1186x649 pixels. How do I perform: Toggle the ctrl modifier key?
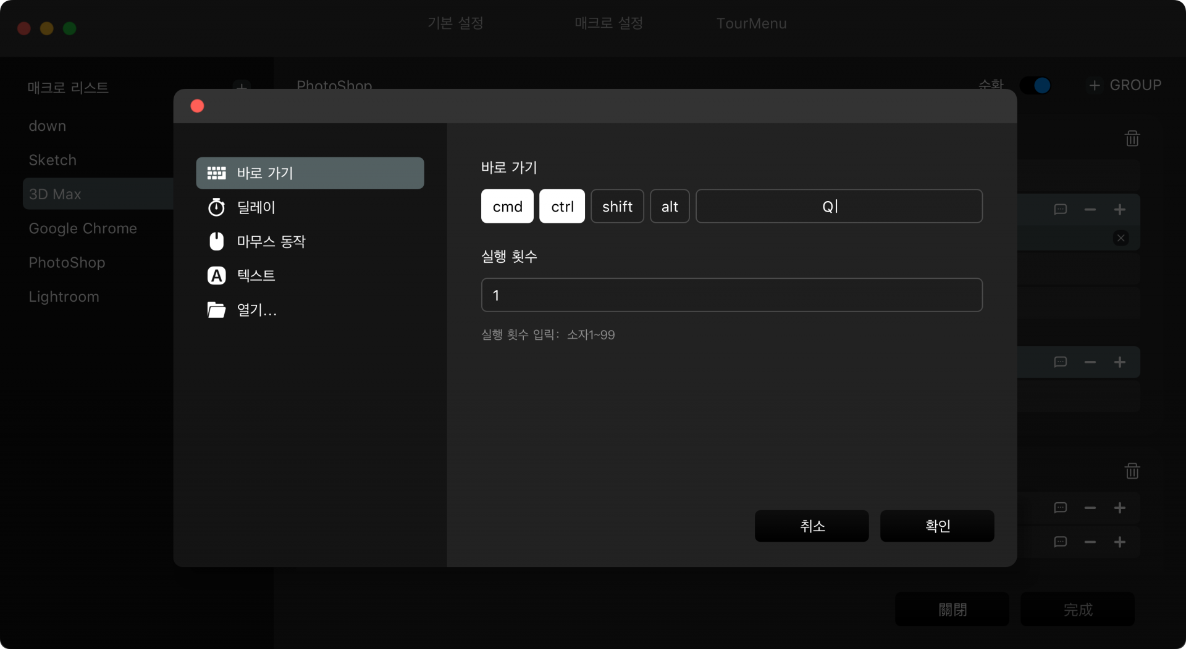[x=562, y=206]
